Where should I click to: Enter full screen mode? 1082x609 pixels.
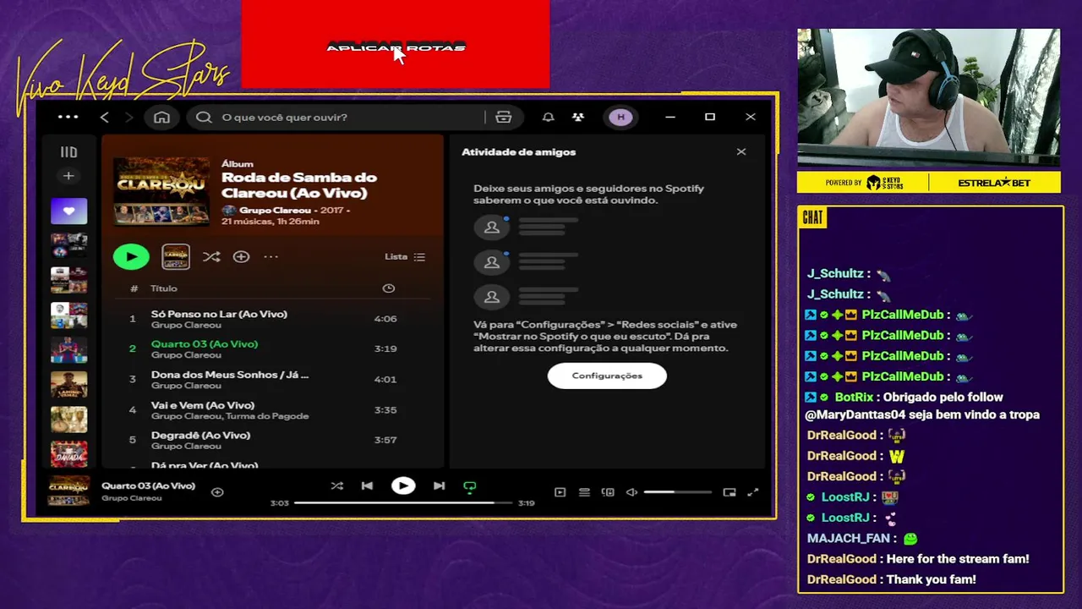tap(753, 492)
